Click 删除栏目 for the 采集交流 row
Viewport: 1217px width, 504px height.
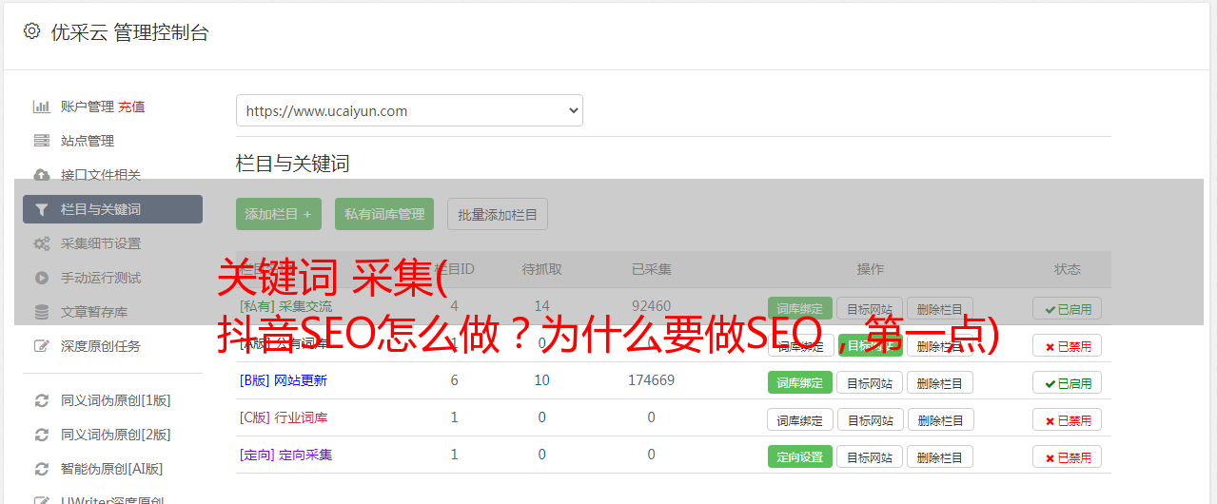[940, 308]
